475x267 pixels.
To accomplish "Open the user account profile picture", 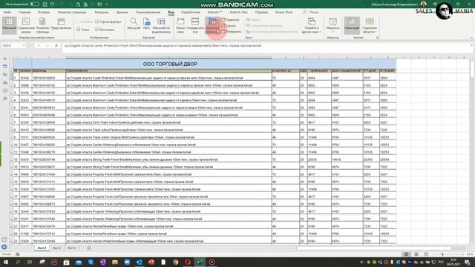I will coord(424,4).
